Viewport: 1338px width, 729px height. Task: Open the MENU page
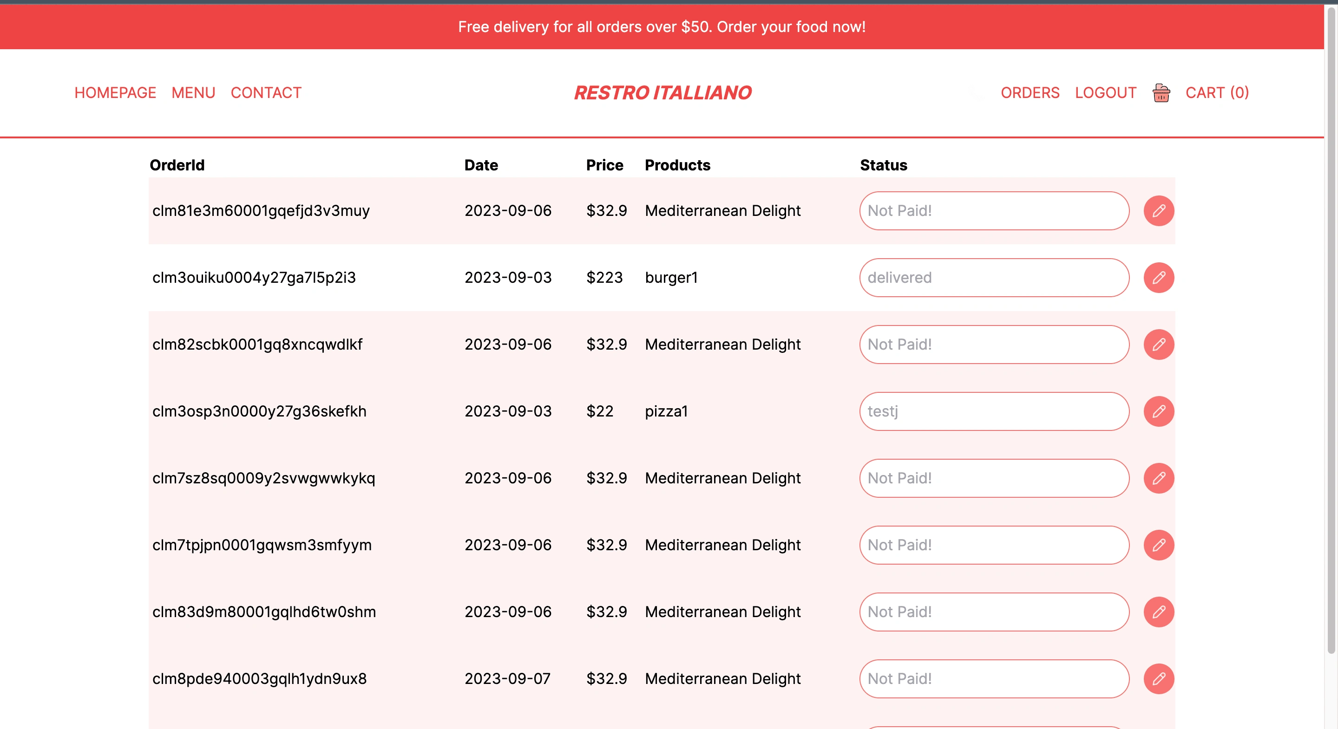click(193, 93)
